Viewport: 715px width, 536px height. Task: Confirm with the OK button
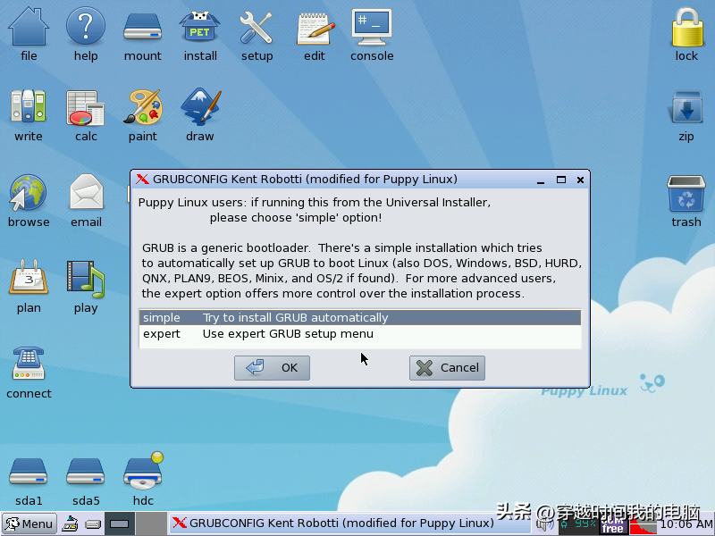272,367
